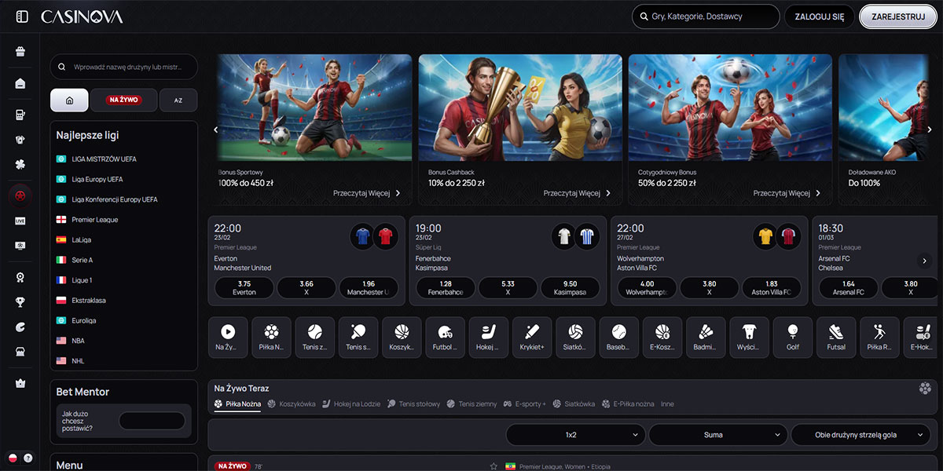Click the trophy tournaments icon in left sidebar
The width and height of the screenshot is (943, 471).
[20, 303]
